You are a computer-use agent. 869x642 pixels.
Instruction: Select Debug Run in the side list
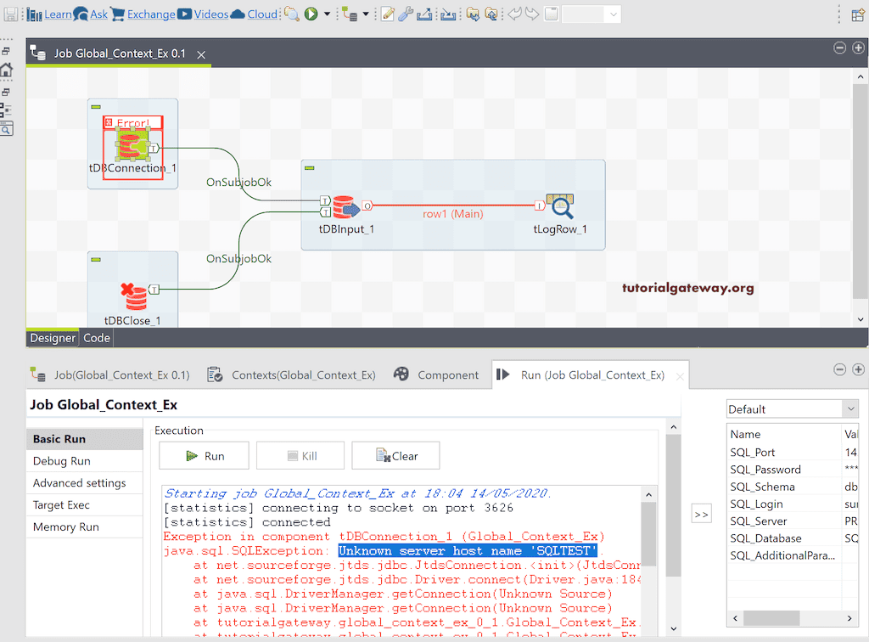62,461
